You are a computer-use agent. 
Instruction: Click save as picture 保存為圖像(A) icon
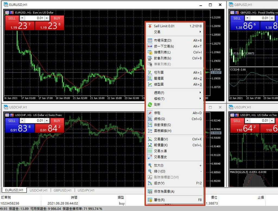(150, 191)
